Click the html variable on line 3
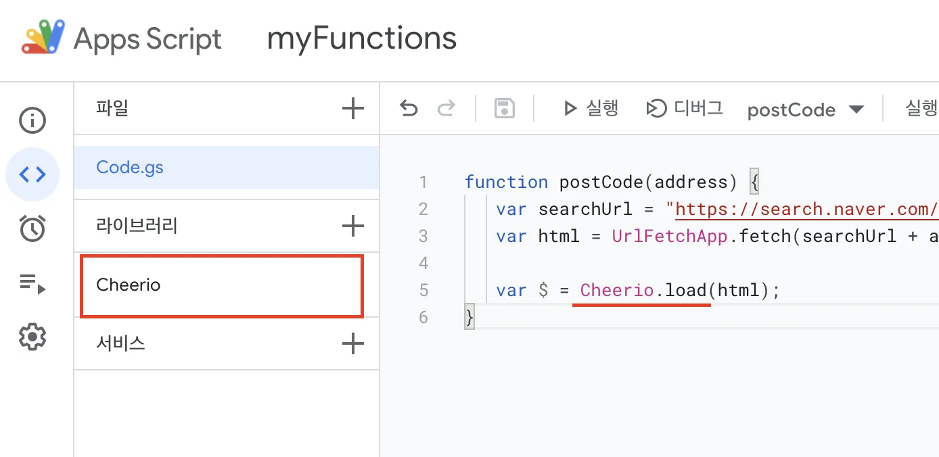Screen dimensions: 939x457 tap(559, 237)
